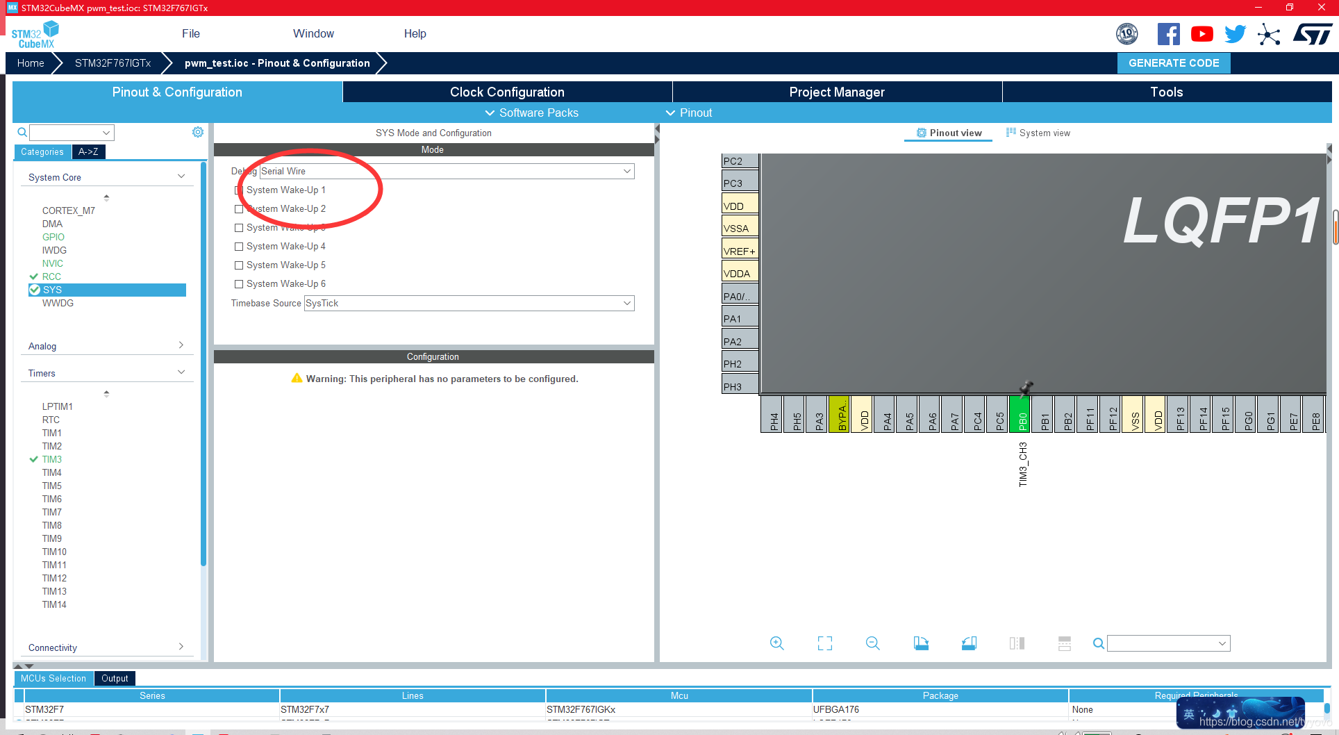Go to Home breadcrumb

31,63
